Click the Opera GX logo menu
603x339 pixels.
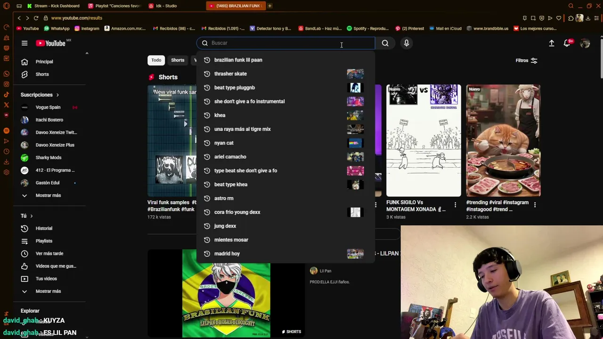click(6, 6)
